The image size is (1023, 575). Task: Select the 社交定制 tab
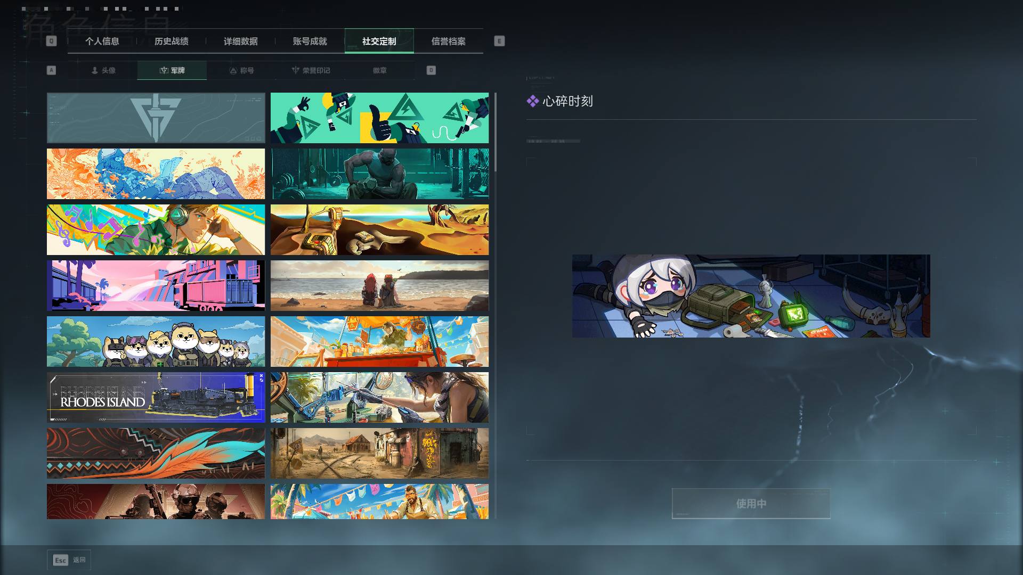(x=379, y=42)
